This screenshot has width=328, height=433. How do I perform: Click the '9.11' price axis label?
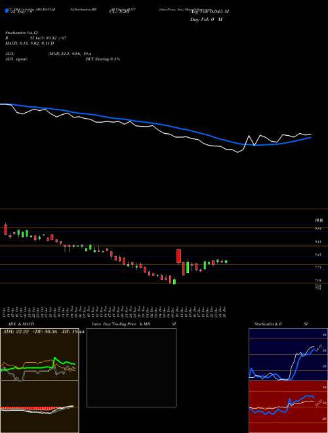pyautogui.click(x=318, y=241)
